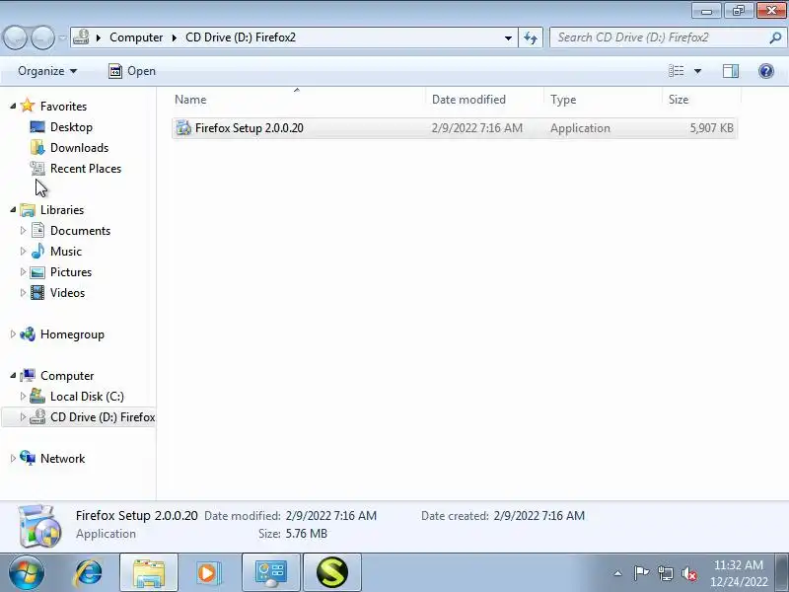The width and height of the screenshot is (789, 592).
Task: Expand the Music library
Action: 23,251
